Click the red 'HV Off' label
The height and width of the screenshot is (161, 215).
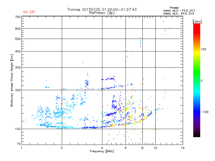tap(29, 12)
